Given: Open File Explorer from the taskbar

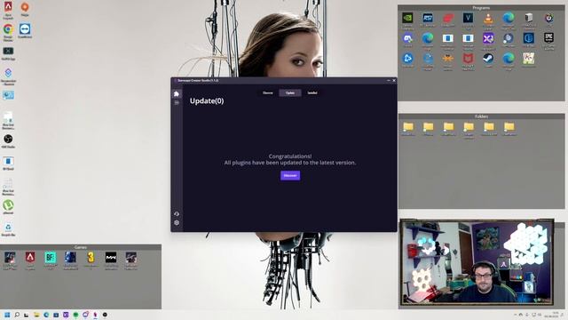Looking at the screenshot, I should (x=36, y=315).
